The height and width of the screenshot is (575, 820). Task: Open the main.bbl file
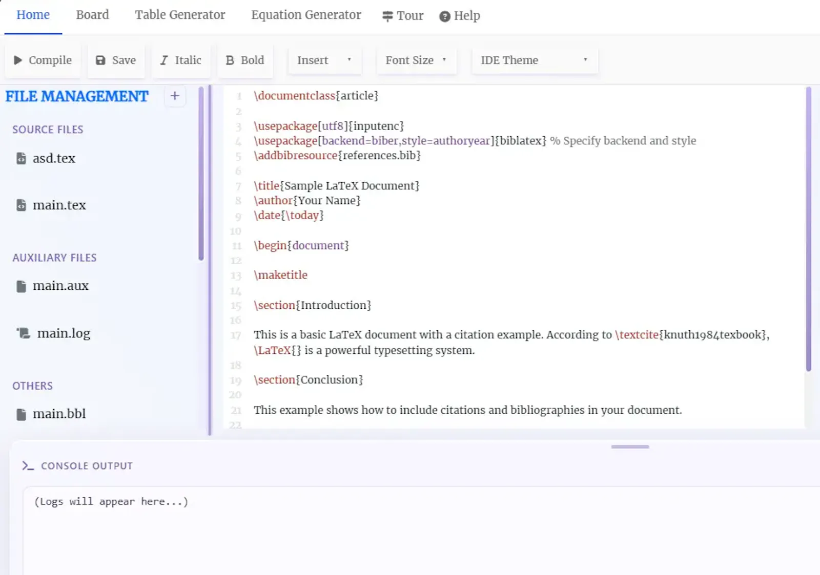coord(59,414)
